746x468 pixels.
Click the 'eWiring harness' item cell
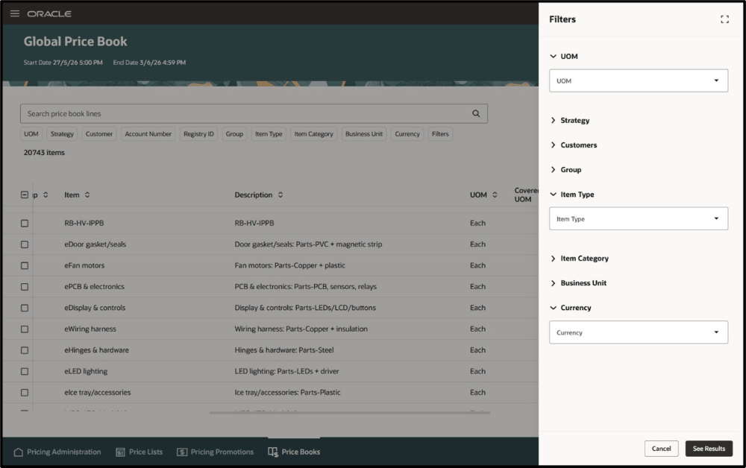(x=90, y=329)
